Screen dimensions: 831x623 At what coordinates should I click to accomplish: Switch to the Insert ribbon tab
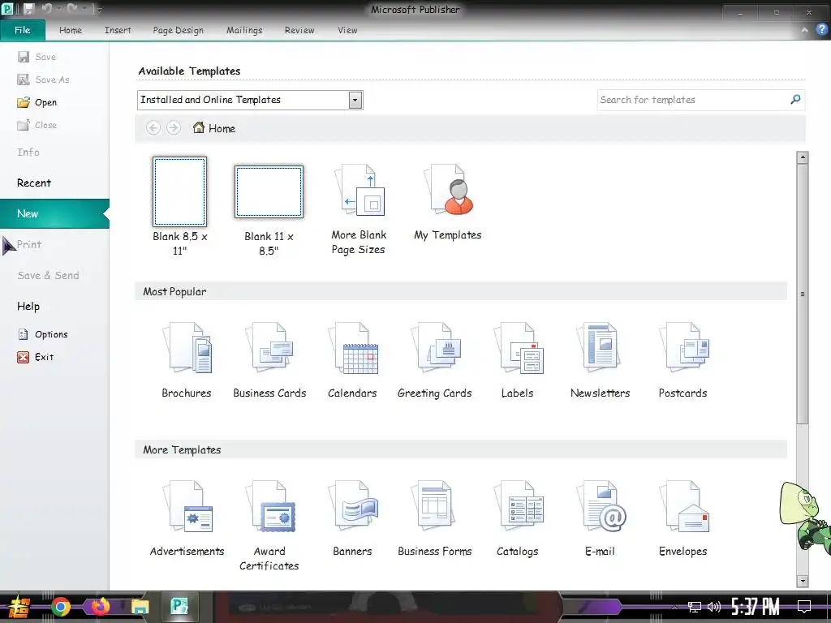pos(118,30)
